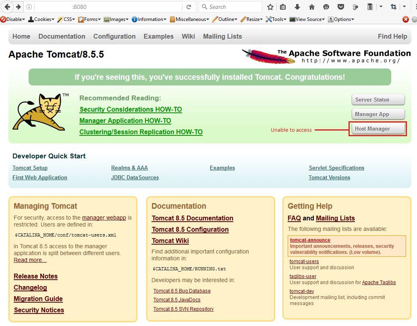The image size is (417, 326).
Task: Open Manager Application HOW-TO link
Action: 125,121
